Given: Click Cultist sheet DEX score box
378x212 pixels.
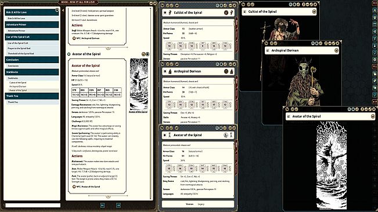Looking at the screenshot, I should 181,46.
